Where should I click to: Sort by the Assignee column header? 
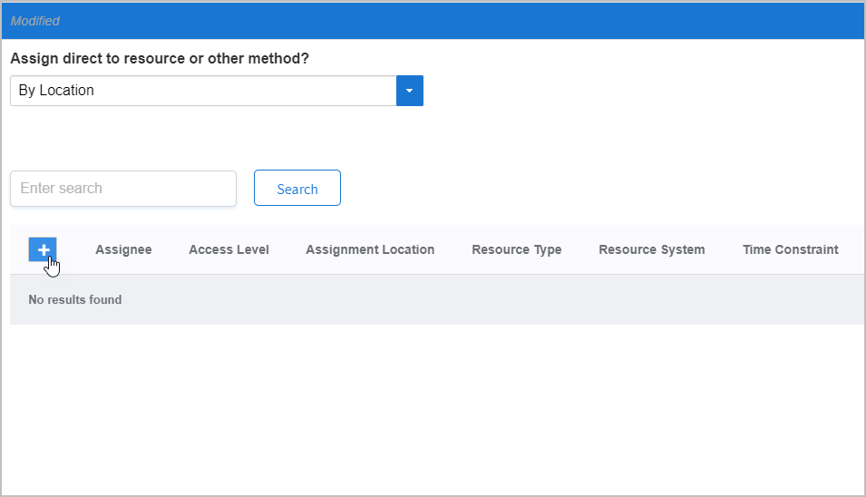point(123,249)
